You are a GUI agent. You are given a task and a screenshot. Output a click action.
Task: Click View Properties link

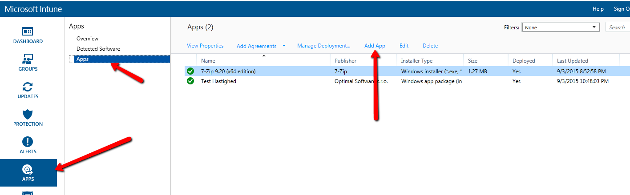(205, 46)
